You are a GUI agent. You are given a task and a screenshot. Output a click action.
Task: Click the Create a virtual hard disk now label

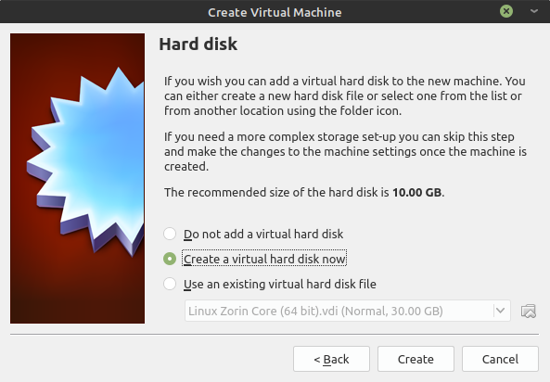264,260
